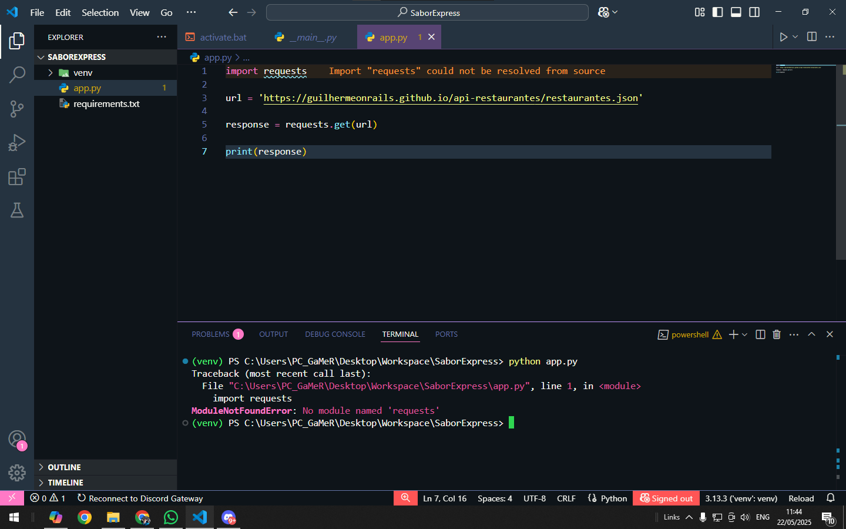This screenshot has height=529, width=846.
Task: Open the Testing flask view
Action: coord(17,210)
